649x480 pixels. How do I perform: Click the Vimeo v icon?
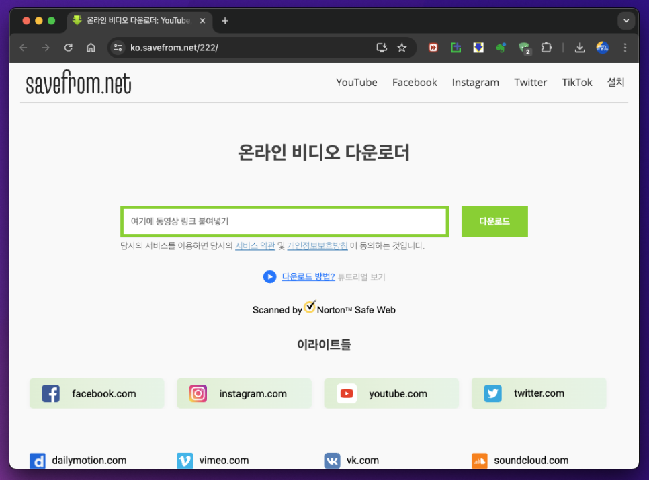click(185, 461)
